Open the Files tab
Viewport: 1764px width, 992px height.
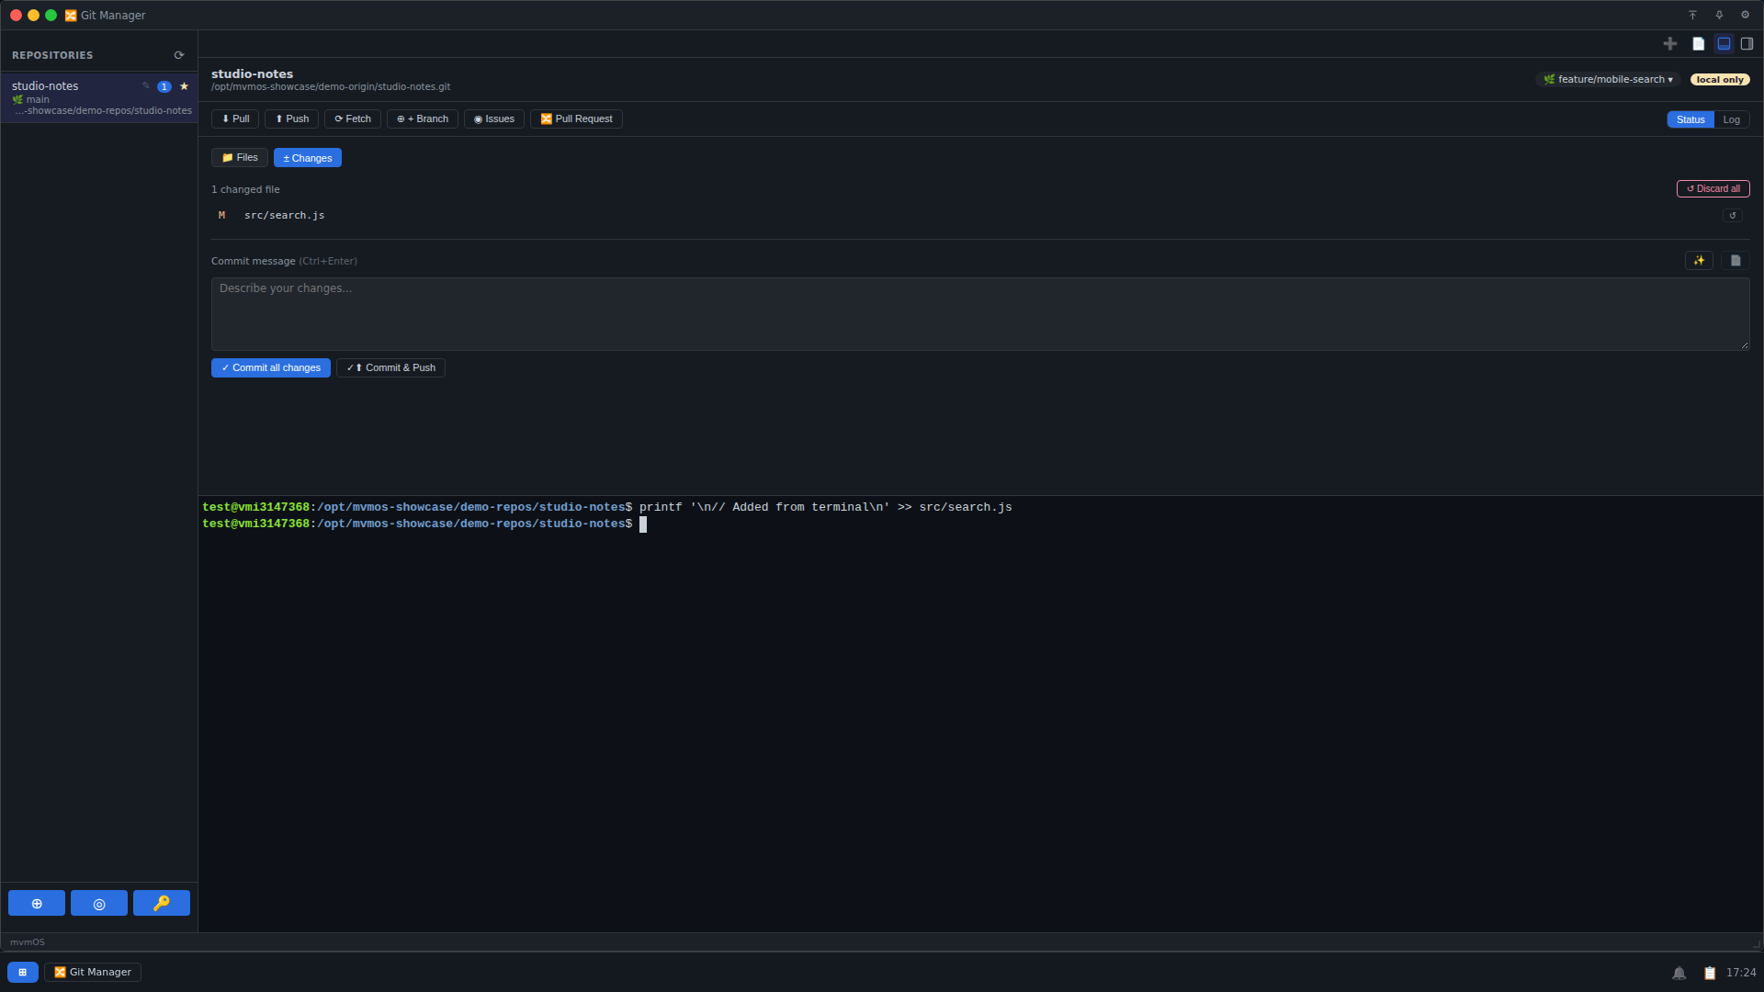[240, 158]
